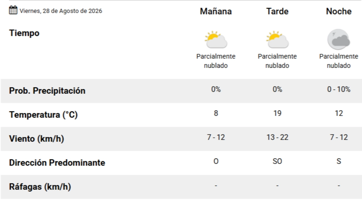Click the Viento (km/h) row label

tap(37, 139)
